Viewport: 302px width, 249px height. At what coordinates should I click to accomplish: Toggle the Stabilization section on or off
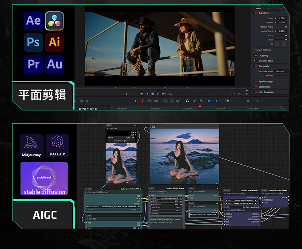pyautogui.click(x=255, y=87)
